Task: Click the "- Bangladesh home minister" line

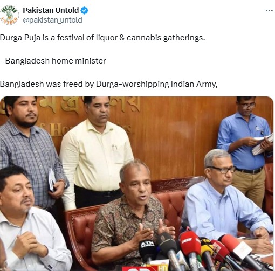Action: tap(53, 61)
